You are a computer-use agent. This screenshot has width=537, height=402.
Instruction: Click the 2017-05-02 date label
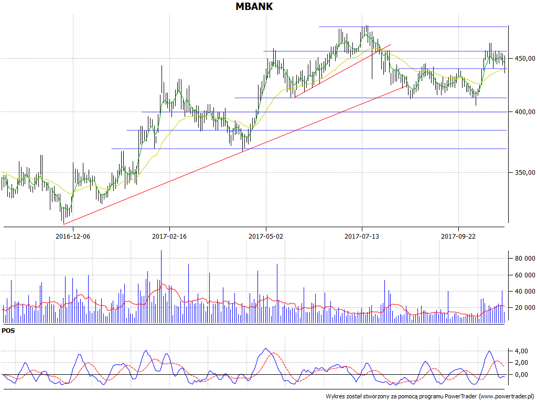coord(266,236)
